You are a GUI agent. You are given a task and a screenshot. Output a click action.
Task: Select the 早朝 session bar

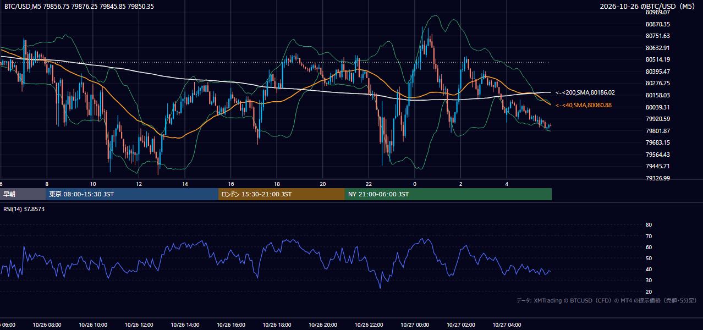click(23, 194)
